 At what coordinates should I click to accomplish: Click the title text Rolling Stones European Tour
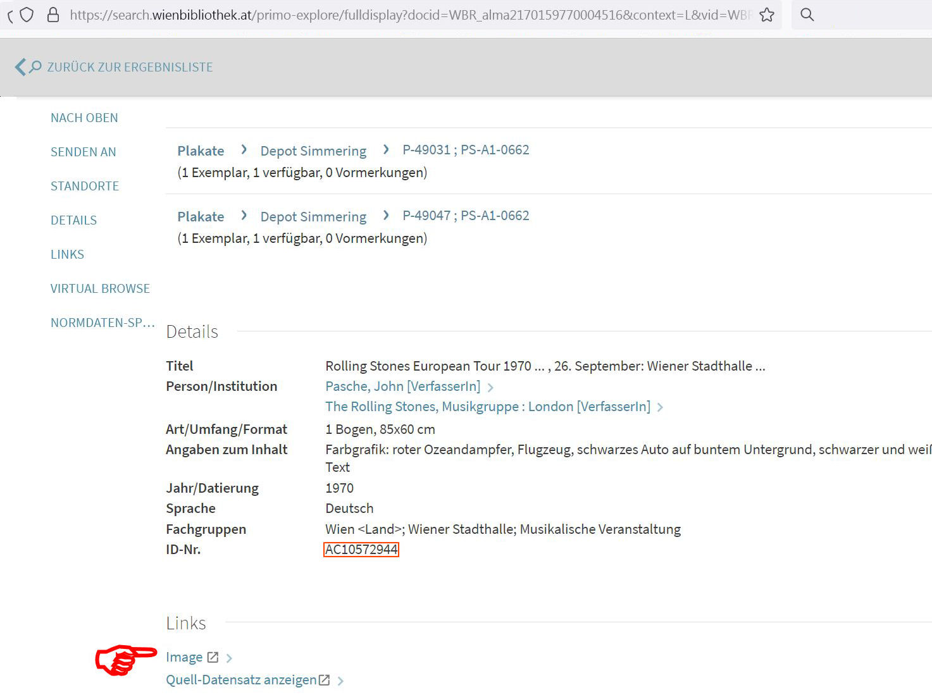tap(545, 366)
